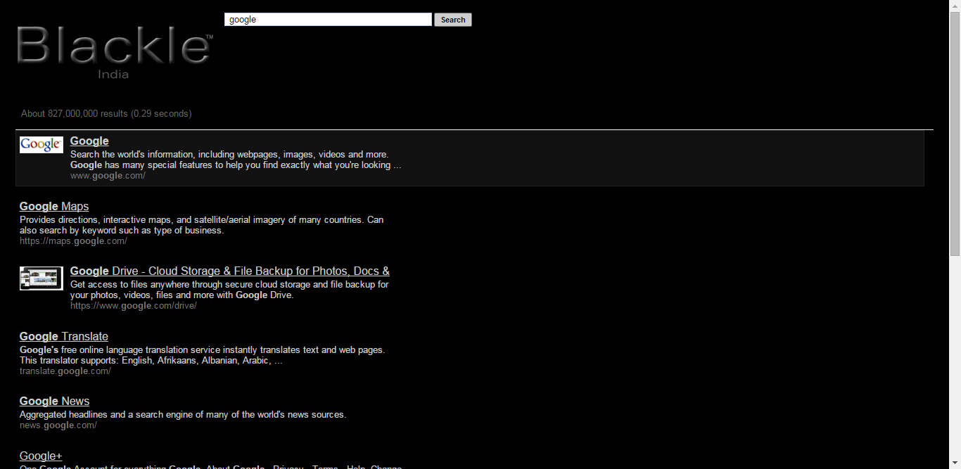Click inside the search query box
Viewport: 961px width, 469px height.
pyautogui.click(x=327, y=19)
